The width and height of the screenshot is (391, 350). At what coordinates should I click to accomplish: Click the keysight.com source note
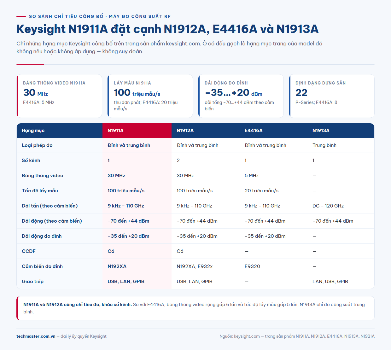[x=297, y=336]
